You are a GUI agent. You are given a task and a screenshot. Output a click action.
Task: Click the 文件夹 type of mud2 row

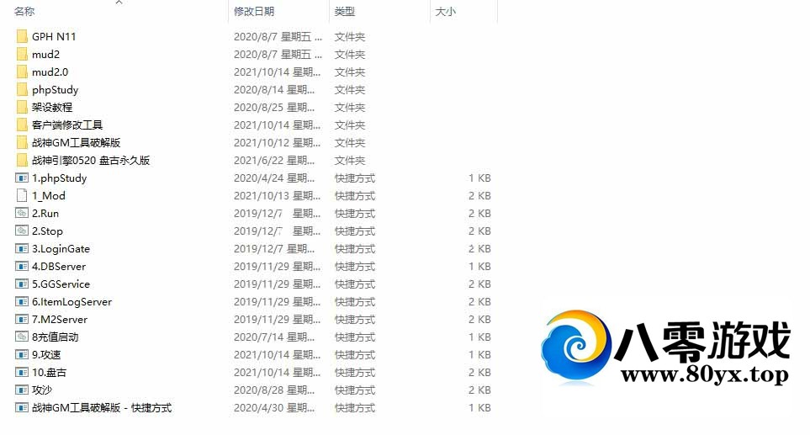pyautogui.click(x=350, y=54)
